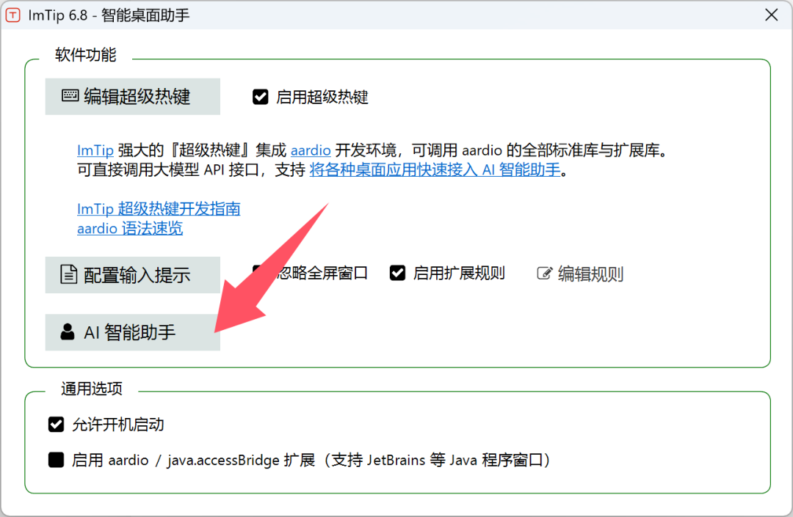The height and width of the screenshot is (517, 793).
Task: Click the title text ImTip 6.8 - 智能桌面助手
Action: click(109, 15)
